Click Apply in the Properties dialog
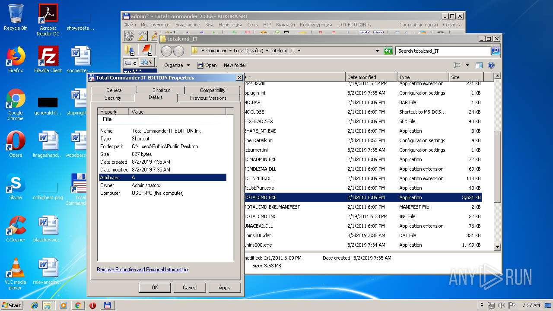 click(x=225, y=288)
